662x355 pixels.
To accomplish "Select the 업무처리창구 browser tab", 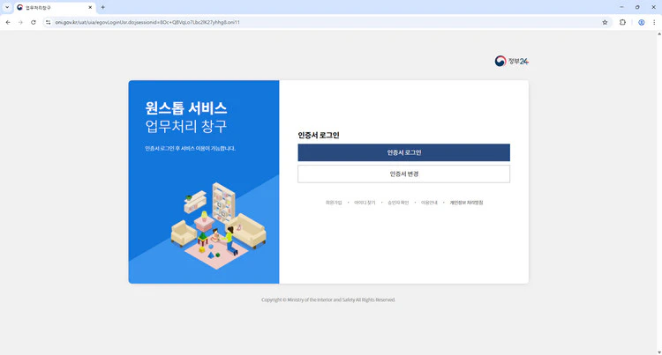I will [55, 7].
